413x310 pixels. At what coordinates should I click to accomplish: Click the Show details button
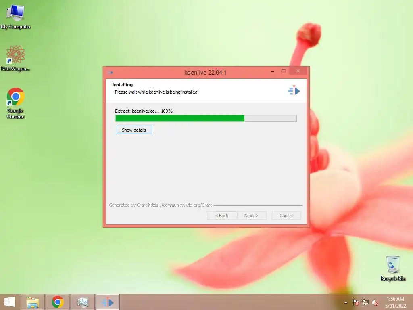tap(134, 130)
